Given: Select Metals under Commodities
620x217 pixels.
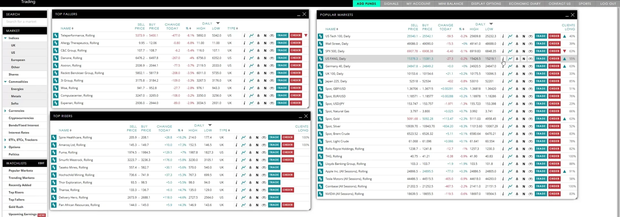Looking at the screenshot, I should pyautogui.click(x=16, y=96).
